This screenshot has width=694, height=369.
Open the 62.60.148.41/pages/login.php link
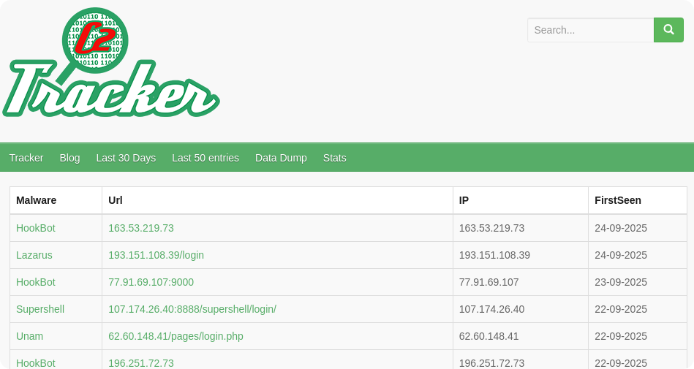tap(176, 336)
